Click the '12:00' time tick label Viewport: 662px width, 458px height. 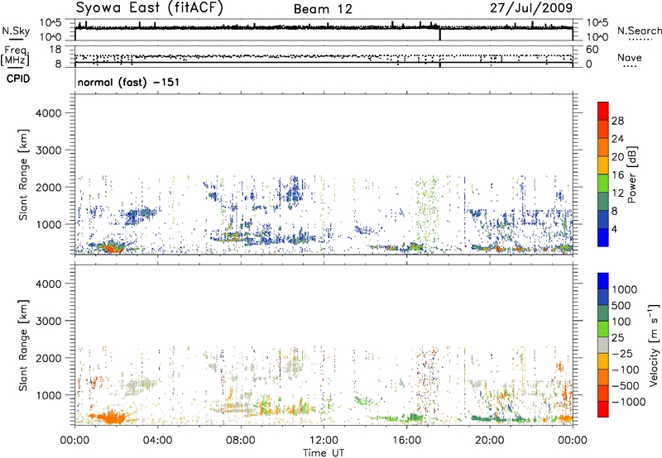[324, 441]
